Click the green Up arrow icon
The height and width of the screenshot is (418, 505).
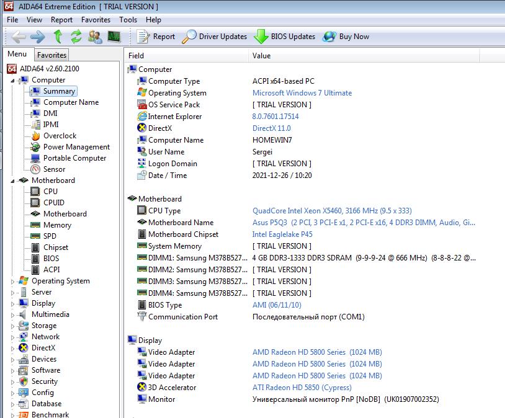click(58, 37)
